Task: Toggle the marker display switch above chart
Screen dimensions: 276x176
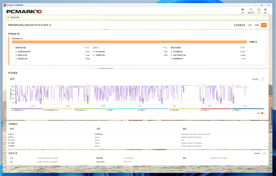Action: [x=262, y=79]
